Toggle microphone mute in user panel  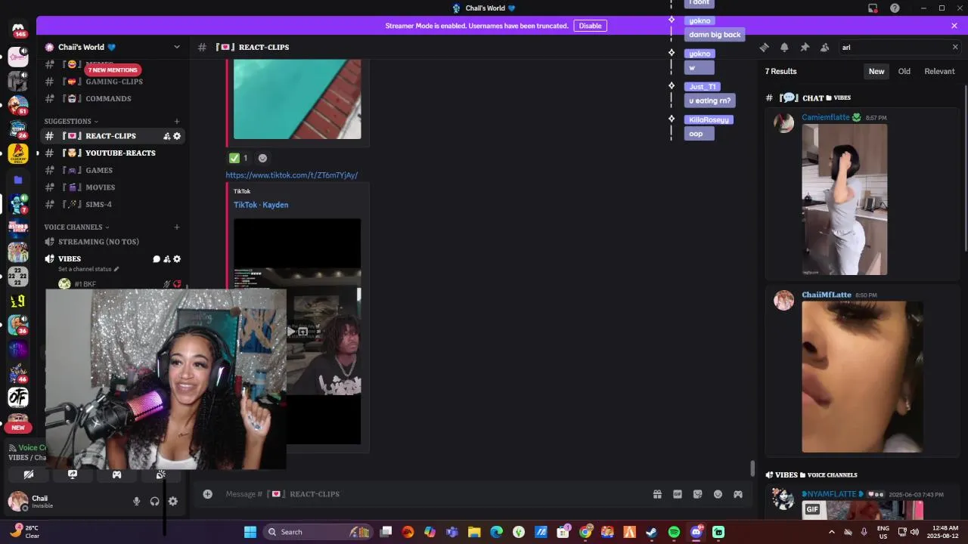point(137,501)
